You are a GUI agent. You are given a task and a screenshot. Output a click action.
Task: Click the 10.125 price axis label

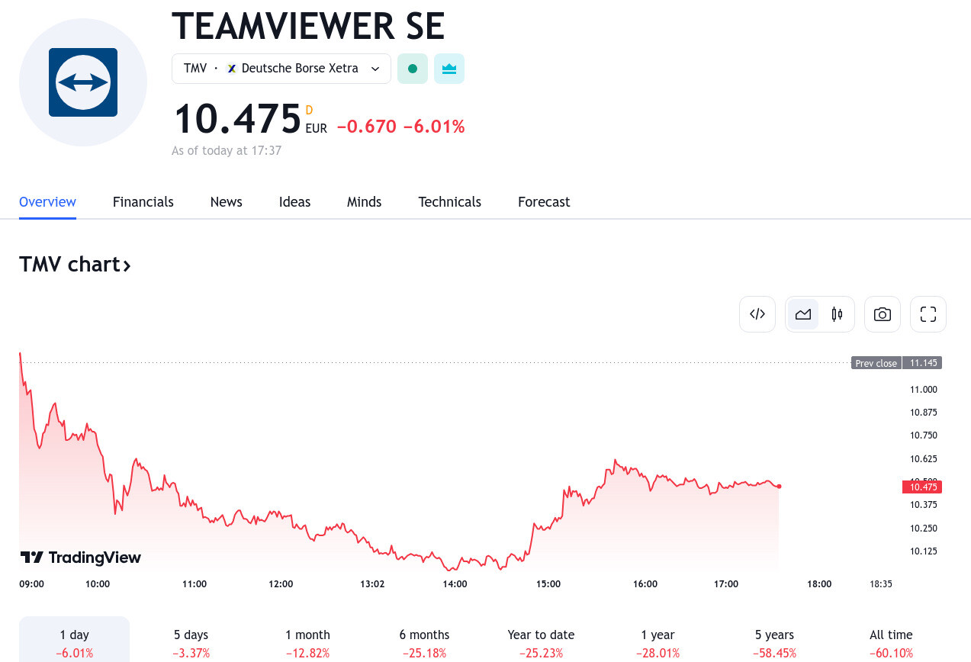923,551
